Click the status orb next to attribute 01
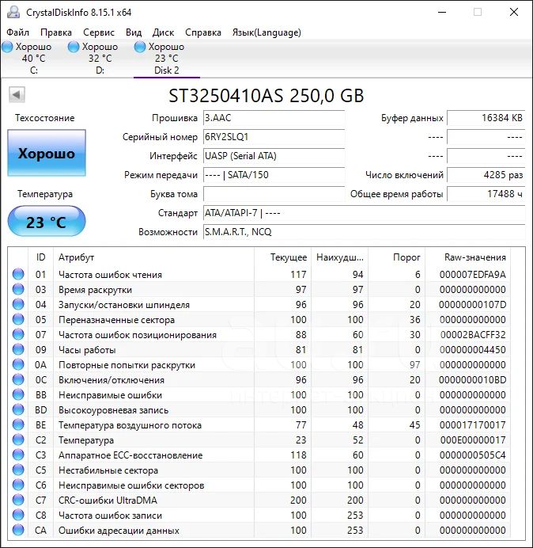533x548 pixels. point(17,275)
